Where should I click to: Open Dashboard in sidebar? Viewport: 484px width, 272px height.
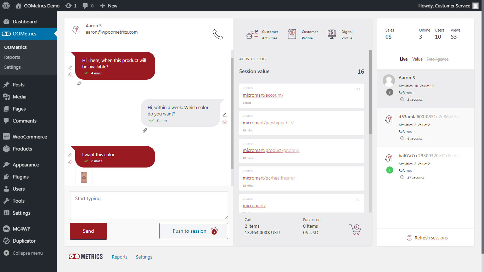(x=28, y=22)
